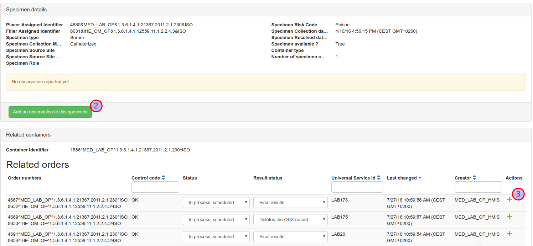Focus the Control code filter field

click(x=155, y=187)
